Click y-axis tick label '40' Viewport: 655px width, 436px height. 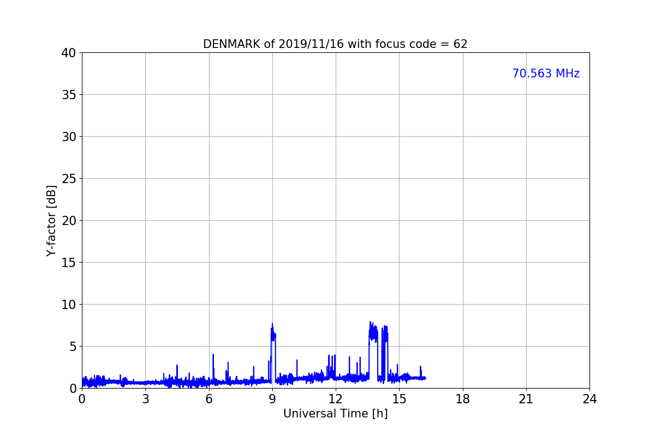coord(68,53)
